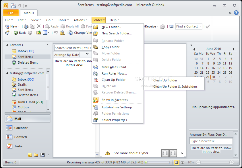This screenshot has width=242, height=168.
Task: Toggle the sort order arrow beside Arrange By
Action: (x=87, y=54)
